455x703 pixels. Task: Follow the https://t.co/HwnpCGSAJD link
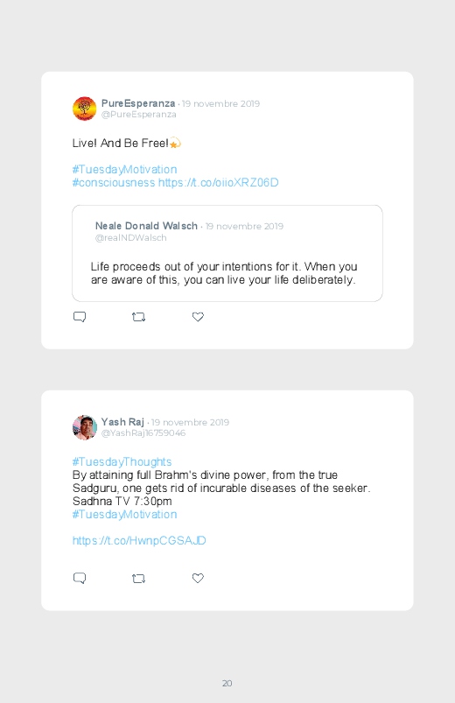click(139, 541)
